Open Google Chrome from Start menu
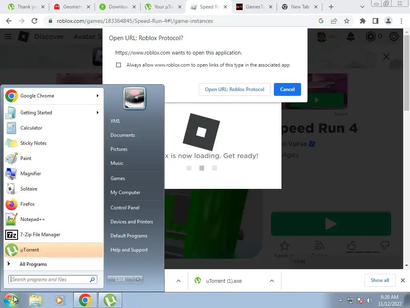Screen dimensions: 410x308 click(53, 96)
